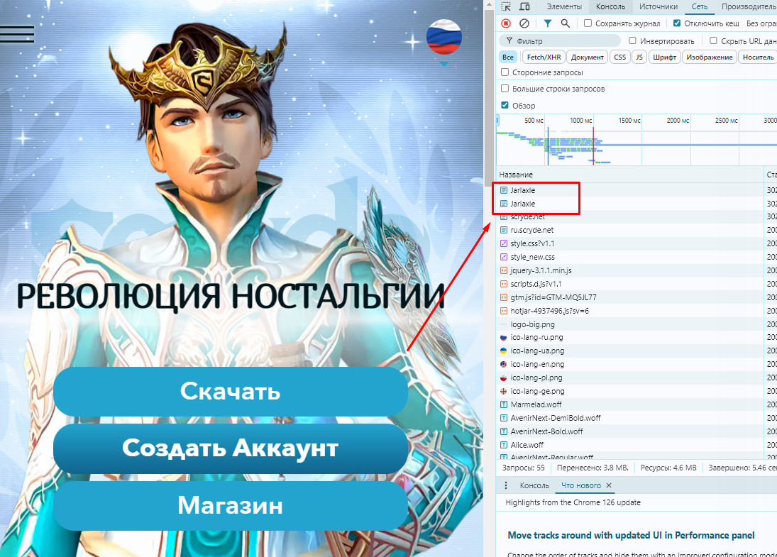This screenshot has width=777, height=557.
Task: Switch to the Источники tab
Action: [658, 7]
